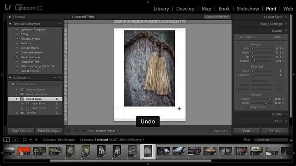Click the Getting Started collection icon
Image resolution: width=296 pixels, height=166 pixels.
point(22,90)
